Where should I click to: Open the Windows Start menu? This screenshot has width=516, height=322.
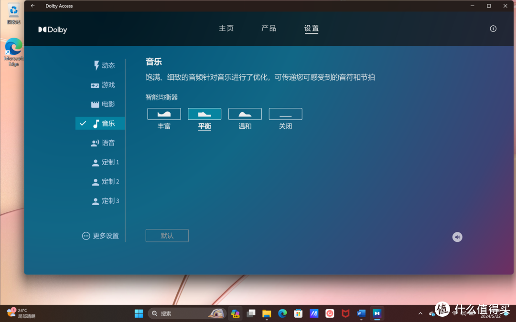tap(139, 313)
